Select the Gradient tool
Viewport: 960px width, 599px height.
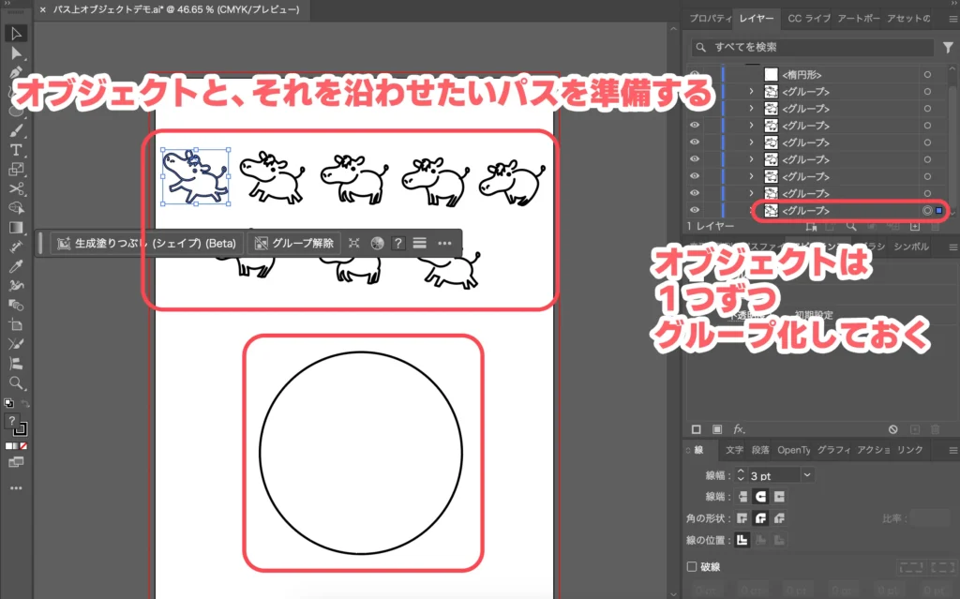(17, 227)
